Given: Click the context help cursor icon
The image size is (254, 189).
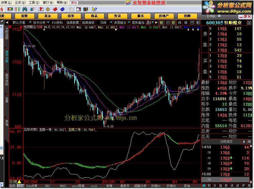Looking at the screenshot, I should (94, 9).
